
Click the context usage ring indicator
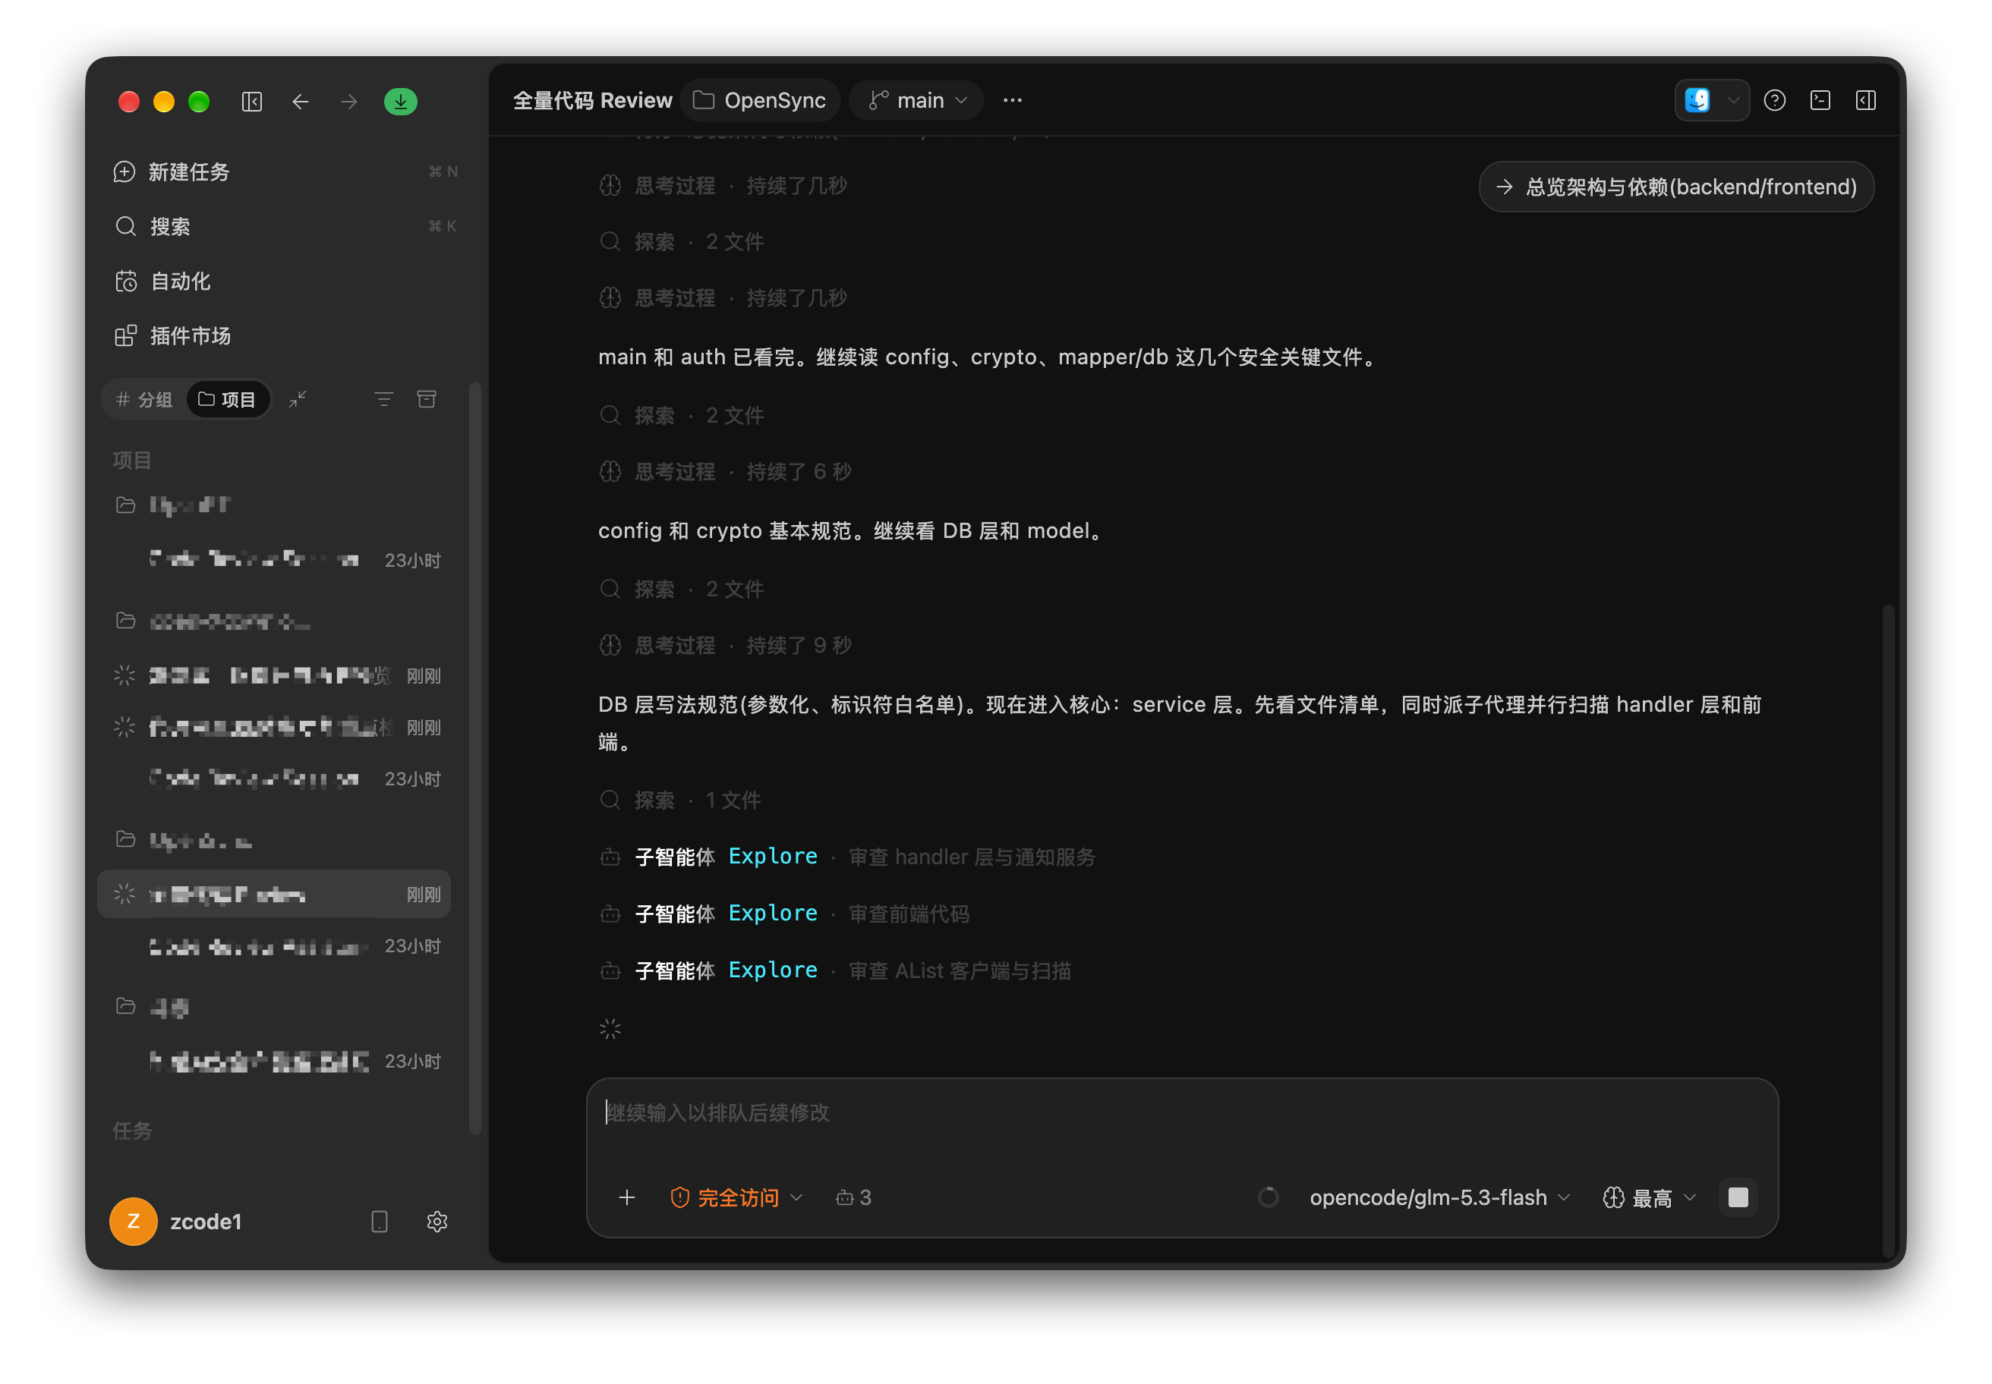(1268, 1197)
